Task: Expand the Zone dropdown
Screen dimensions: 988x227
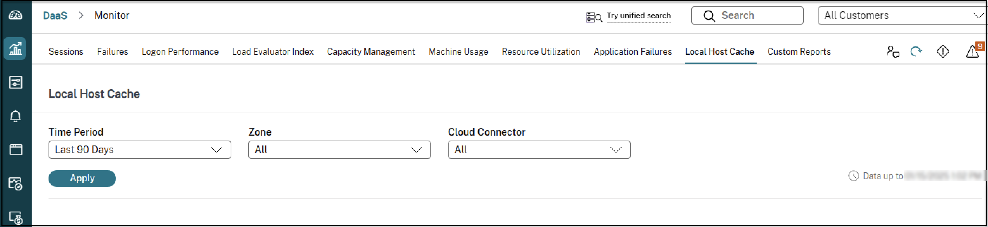Action: coord(339,150)
